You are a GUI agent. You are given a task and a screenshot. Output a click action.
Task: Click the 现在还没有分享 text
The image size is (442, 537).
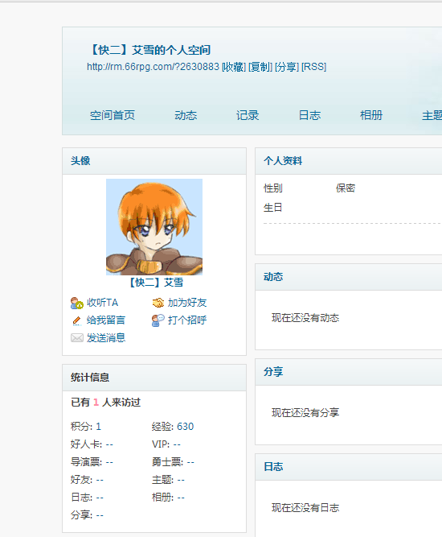(305, 413)
